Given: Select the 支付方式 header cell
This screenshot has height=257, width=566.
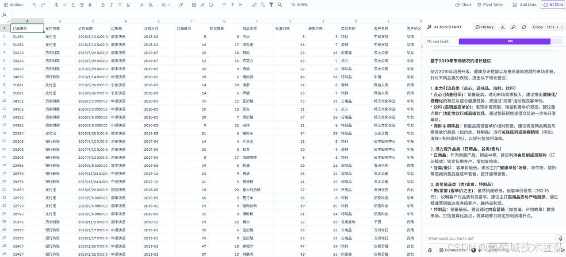Looking at the screenshot, I should (60, 28).
